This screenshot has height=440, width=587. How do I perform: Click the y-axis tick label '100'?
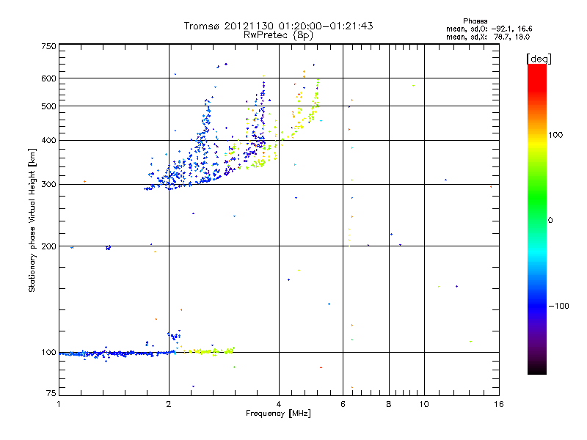pyautogui.click(x=48, y=353)
